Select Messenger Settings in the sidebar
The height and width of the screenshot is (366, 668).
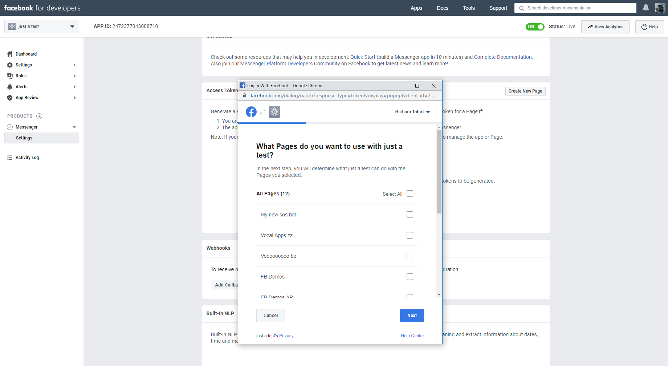[x=42, y=138]
